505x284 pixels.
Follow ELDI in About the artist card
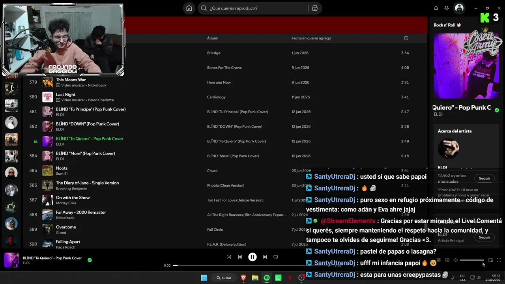[484, 178]
